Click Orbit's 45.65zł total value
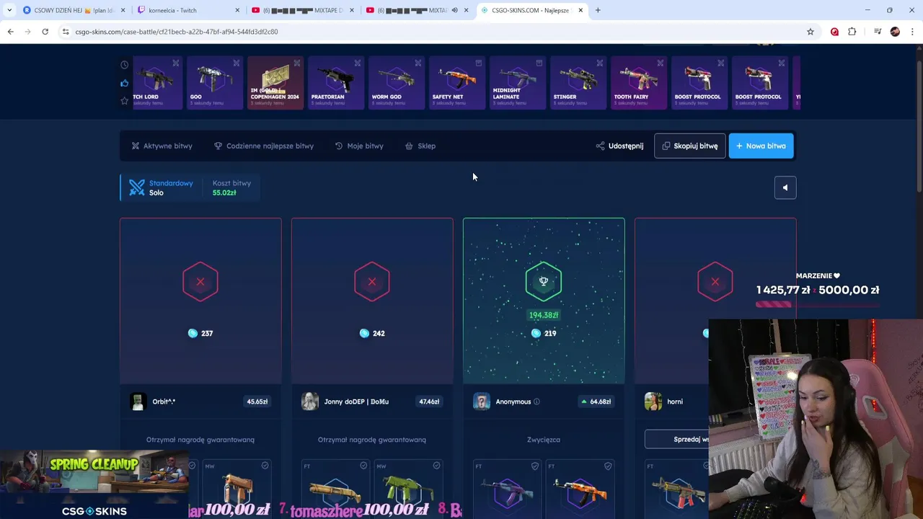Viewport: 923px width, 519px height. 257,402
